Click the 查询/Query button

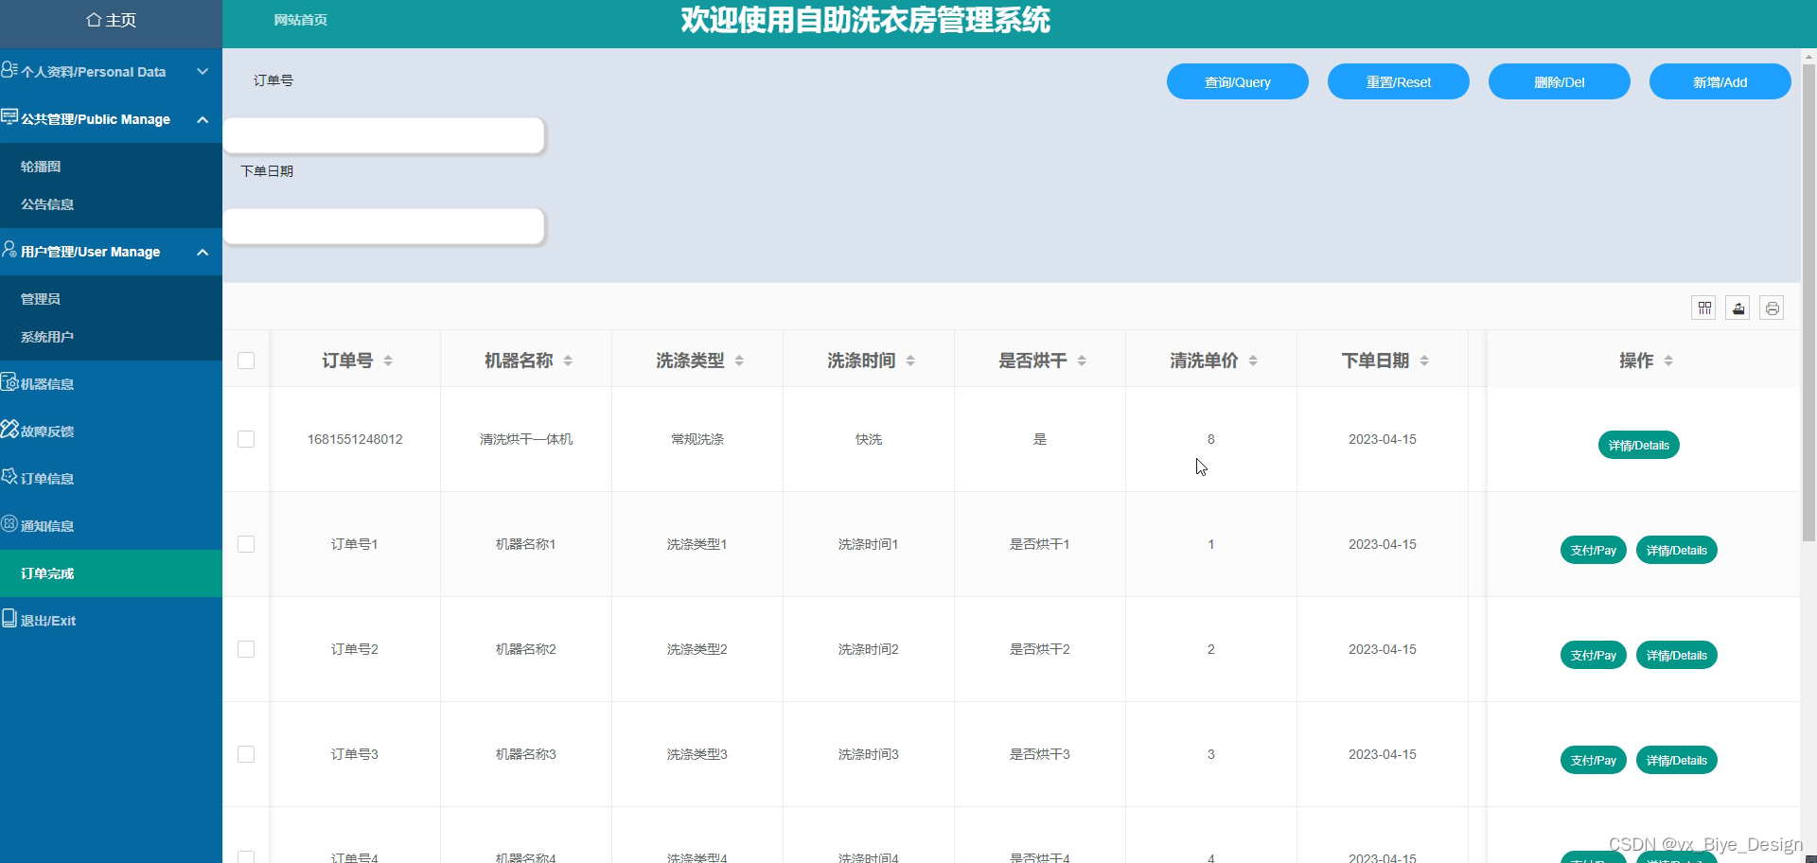point(1238,81)
